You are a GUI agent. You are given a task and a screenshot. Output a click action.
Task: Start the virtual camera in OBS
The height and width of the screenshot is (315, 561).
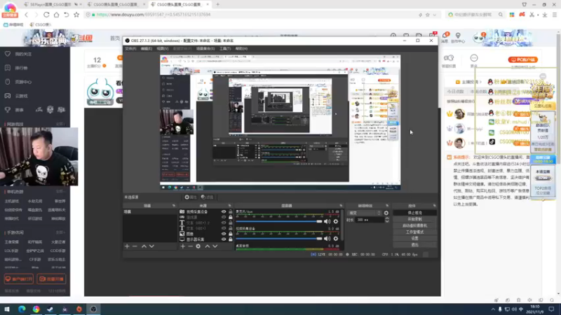pos(414,225)
